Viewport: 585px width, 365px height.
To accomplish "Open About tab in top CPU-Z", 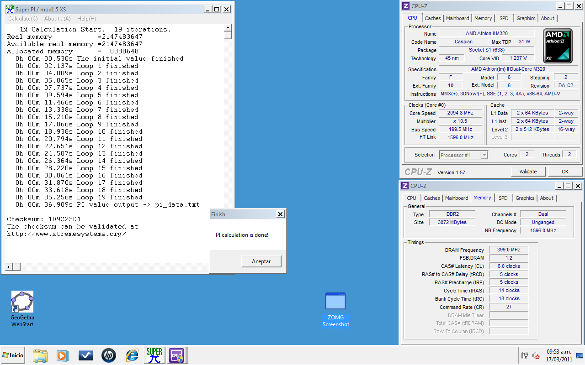I will 548,18.
